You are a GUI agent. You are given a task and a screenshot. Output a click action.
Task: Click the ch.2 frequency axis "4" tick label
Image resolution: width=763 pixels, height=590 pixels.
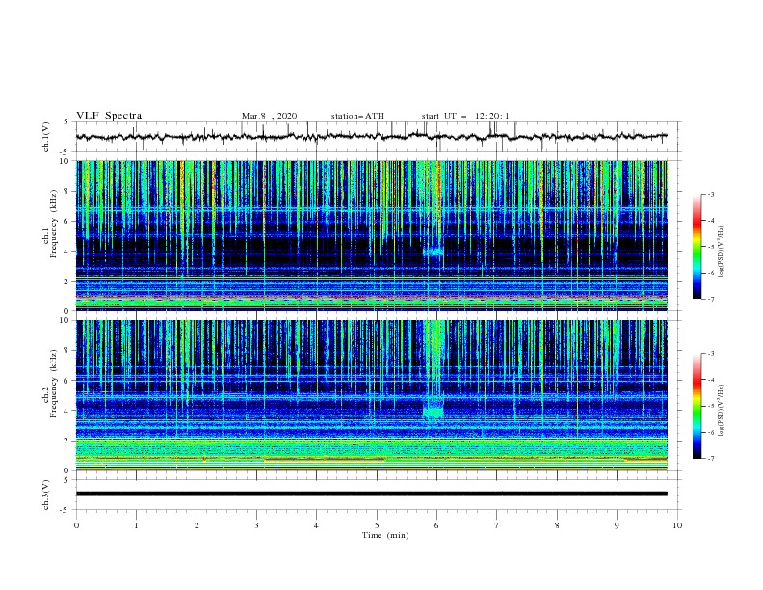[68, 411]
